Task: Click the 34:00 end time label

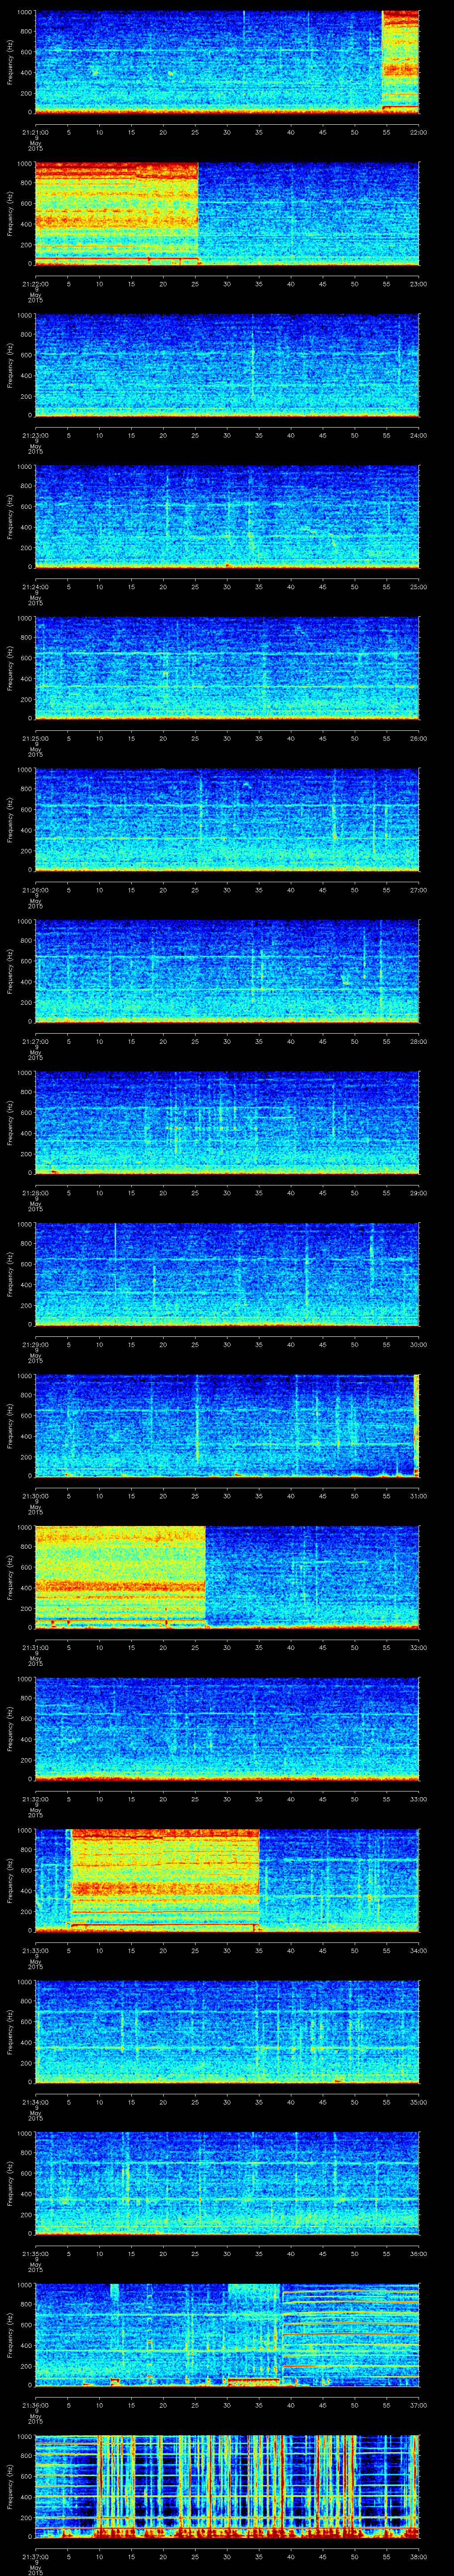Action: [x=418, y=1951]
